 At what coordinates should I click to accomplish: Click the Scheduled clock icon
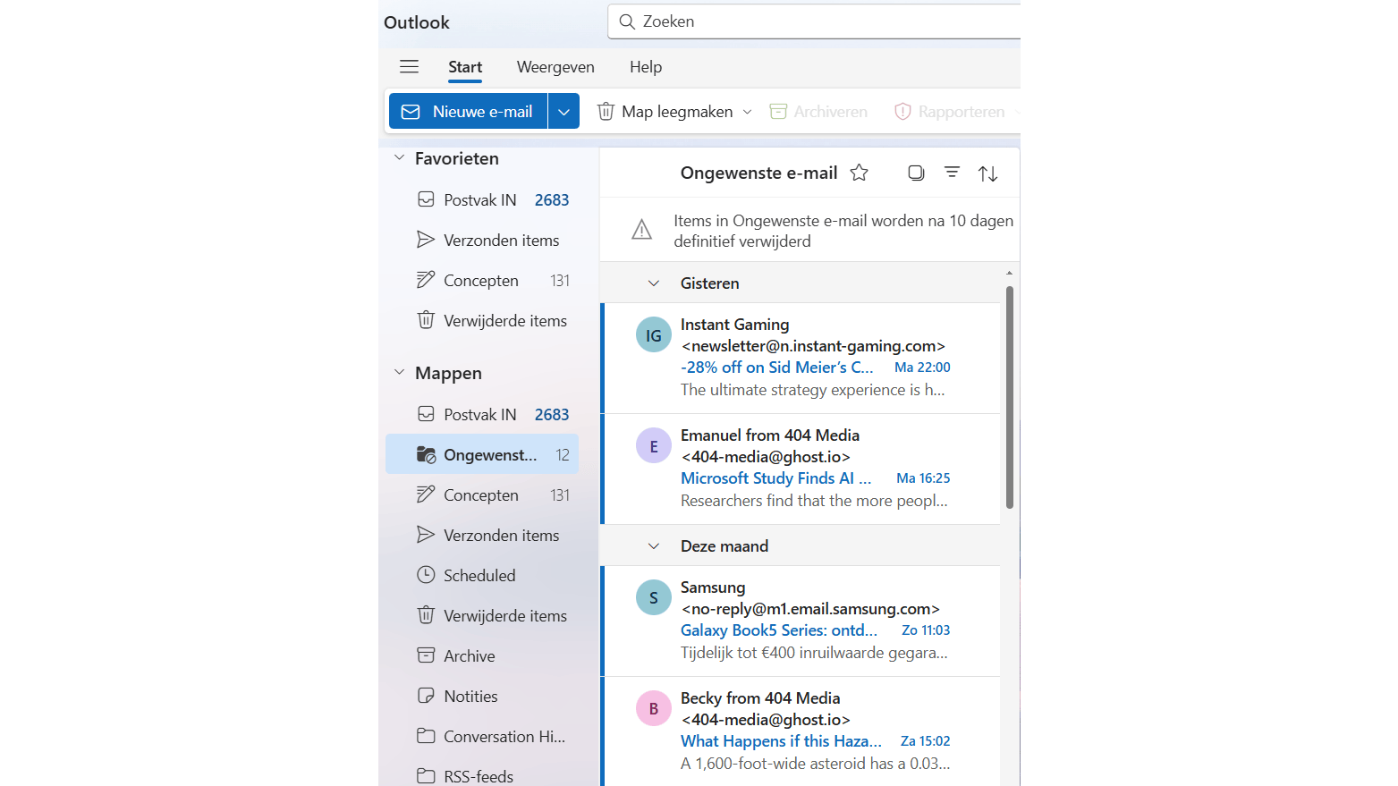click(x=426, y=575)
